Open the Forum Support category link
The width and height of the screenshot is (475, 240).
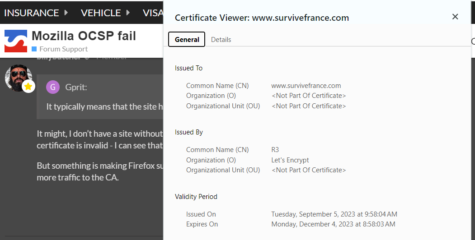[x=64, y=49]
